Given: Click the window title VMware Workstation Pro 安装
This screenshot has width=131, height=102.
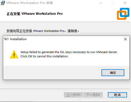Looking at the screenshot, I should pos(30,3).
